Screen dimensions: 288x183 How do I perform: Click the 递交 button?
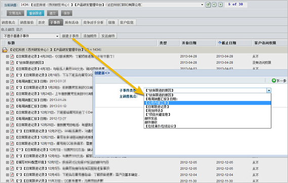click(x=53, y=13)
